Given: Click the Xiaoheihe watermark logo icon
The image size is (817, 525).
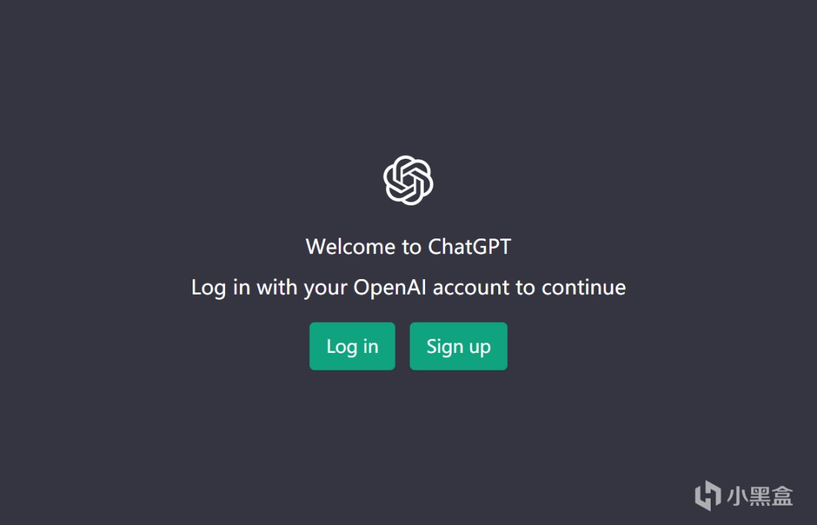Looking at the screenshot, I should coord(708,495).
